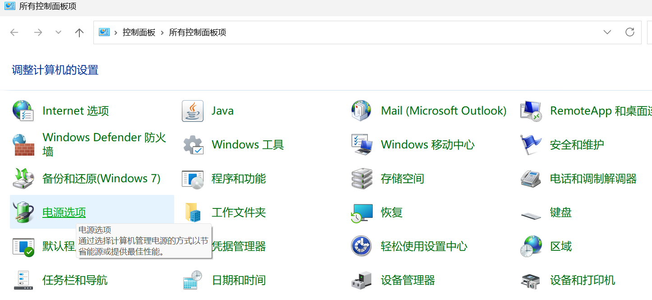652x300 pixels.
Task: Open the 区域 link
Action: pyautogui.click(x=561, y=246)
